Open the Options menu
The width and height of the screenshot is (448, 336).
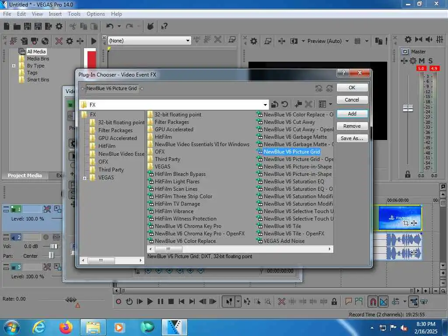pos(96,14)
